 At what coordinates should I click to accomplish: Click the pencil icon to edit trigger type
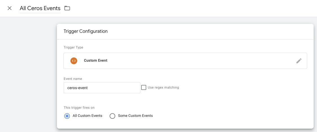(299, 61)
